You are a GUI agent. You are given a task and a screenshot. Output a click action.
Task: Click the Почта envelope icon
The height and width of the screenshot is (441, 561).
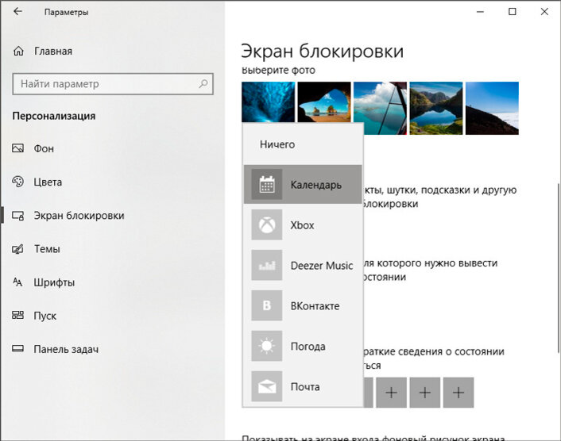click(266, 386)
